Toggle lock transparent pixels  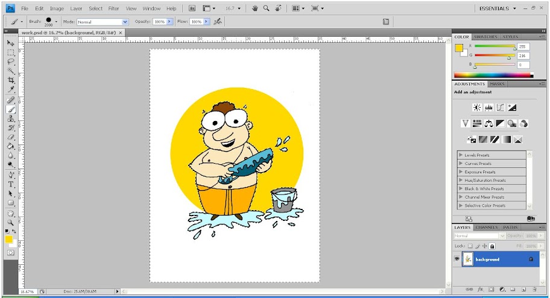(x=470, y=246)
